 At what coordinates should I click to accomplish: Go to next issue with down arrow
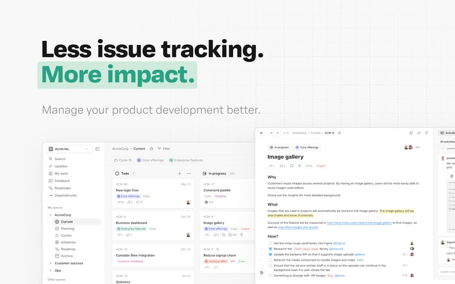click(x=278, y=133)
